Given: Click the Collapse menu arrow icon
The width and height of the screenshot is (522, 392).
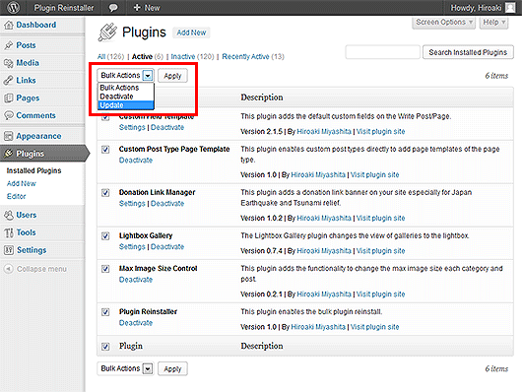Looking at the screenshot, I should point(9,269).
